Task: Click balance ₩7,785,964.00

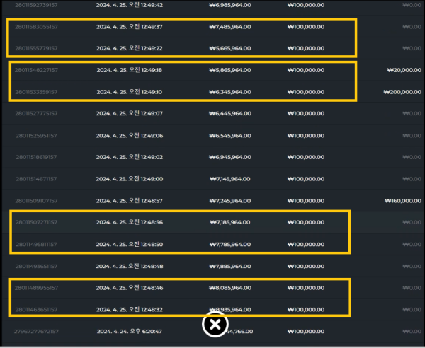Action: pos(230,245)
